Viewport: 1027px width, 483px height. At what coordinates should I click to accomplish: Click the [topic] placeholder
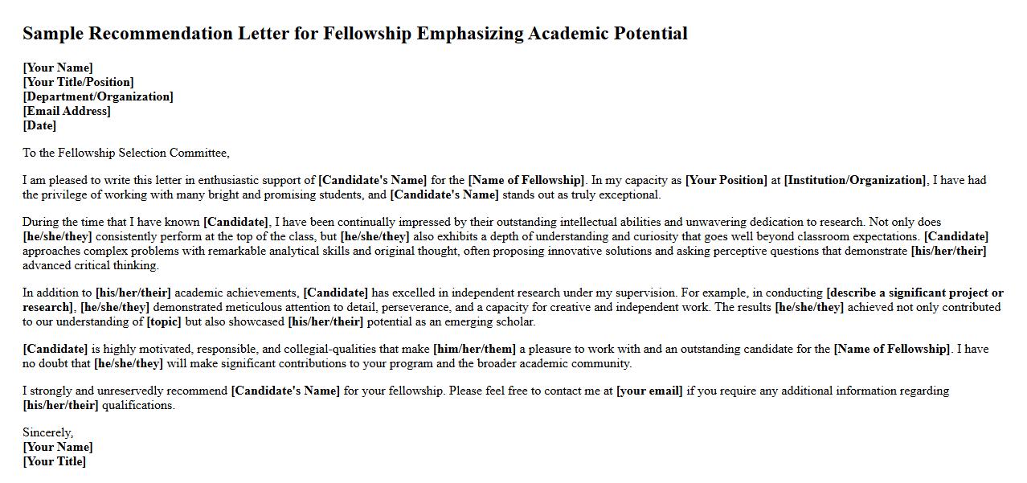tap(164, 321)
